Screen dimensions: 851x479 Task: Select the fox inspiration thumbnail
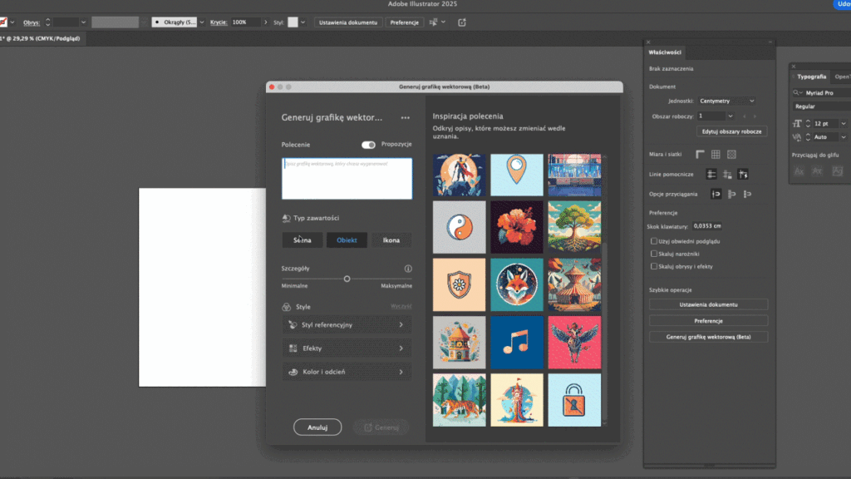click(x=517, y=284)
